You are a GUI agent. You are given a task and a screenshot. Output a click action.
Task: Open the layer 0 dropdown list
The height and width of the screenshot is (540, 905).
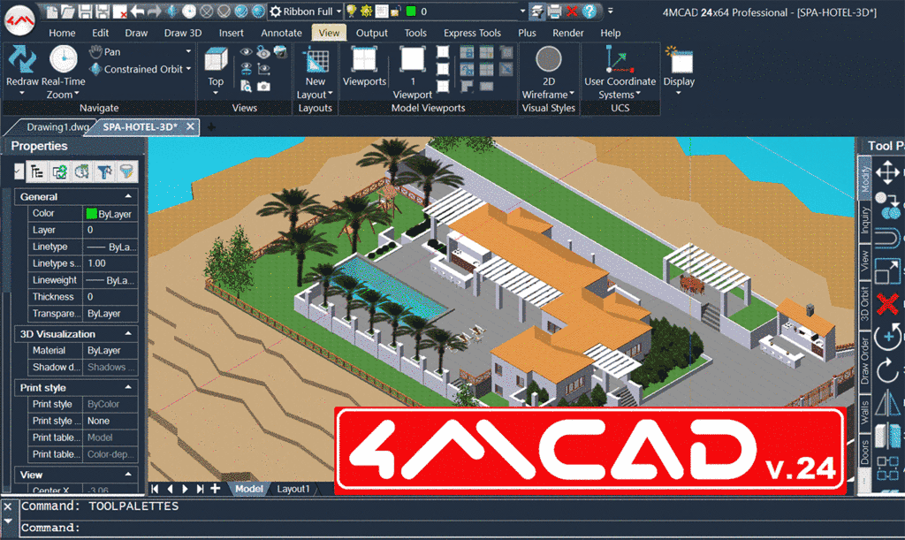tap(523, 11)
